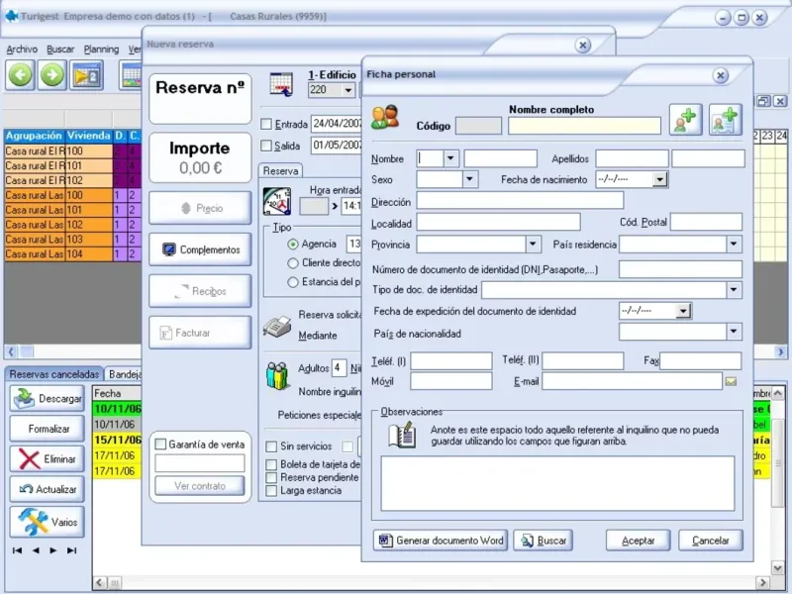Toggle the Salida checkbox
Image resolution: width=792 pixels, height=594 pixels.
(x=266, y=146)
